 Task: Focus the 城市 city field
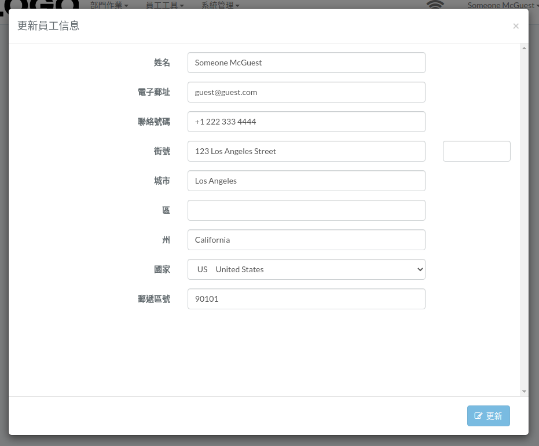pyautogui.click(x=306, y=181)
